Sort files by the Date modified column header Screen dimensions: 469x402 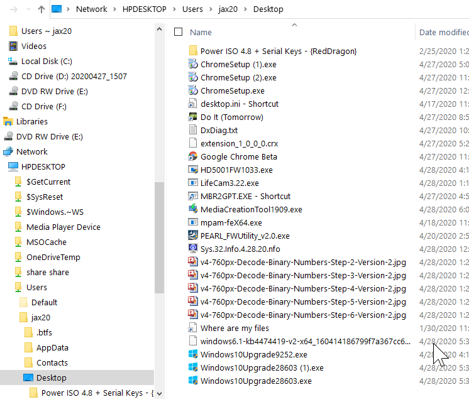(444, 32)
